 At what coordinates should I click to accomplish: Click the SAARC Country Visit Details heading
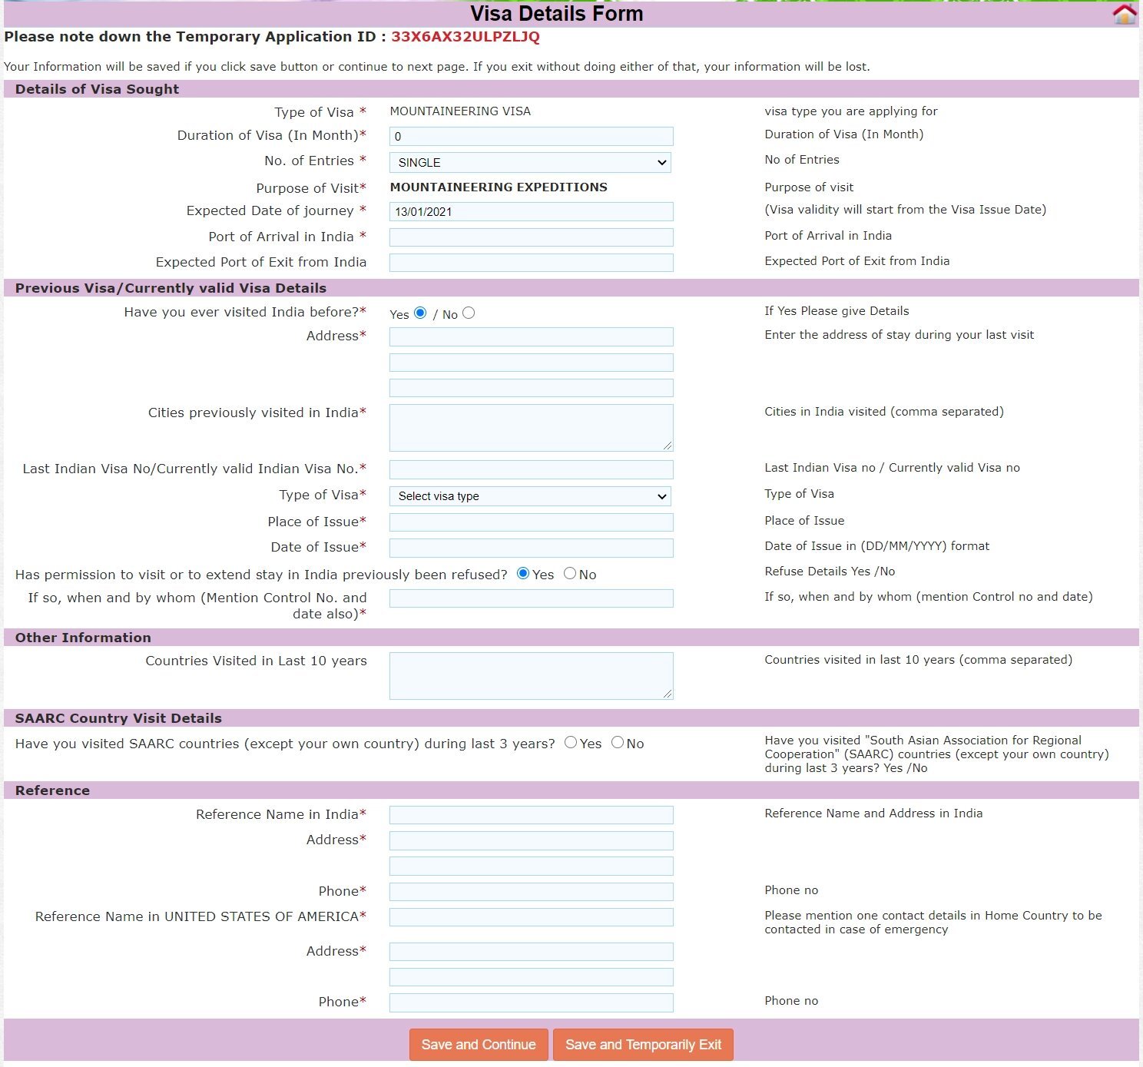pyautogui.click(x=118, y=718)
